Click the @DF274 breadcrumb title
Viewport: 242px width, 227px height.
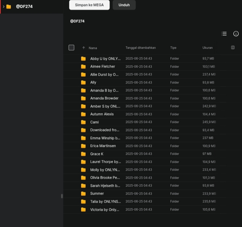pos(77,21)
